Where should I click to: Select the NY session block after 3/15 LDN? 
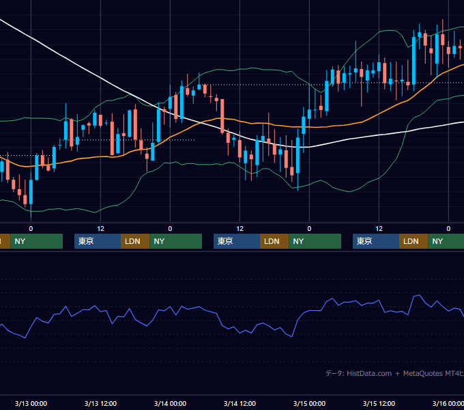[446, 241]
